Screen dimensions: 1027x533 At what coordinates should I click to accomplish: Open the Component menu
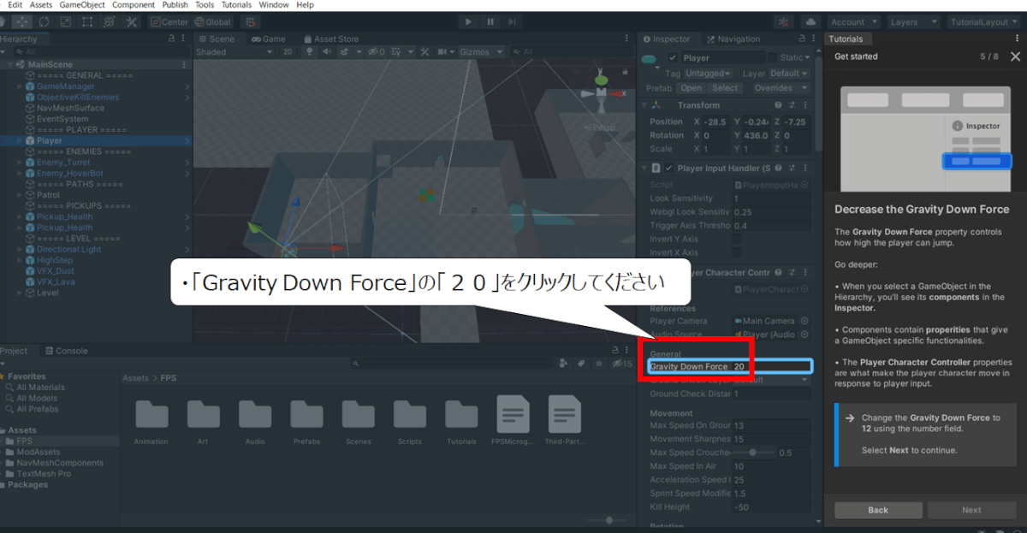click(x=134, y=5)
